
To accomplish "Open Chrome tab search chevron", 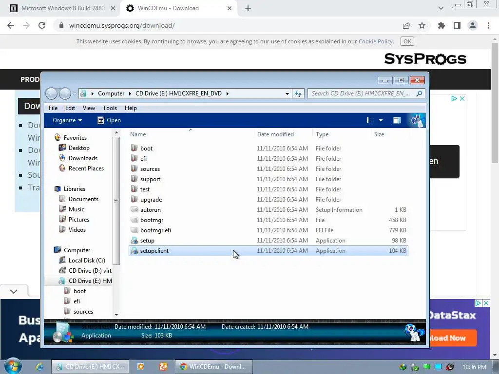I will [441, 8].
